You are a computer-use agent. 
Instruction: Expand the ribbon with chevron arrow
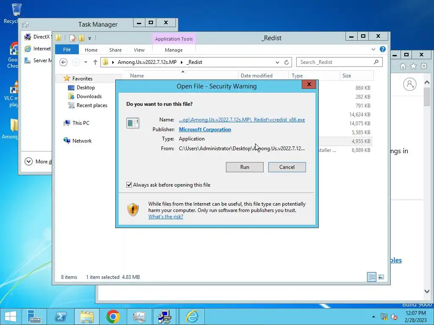point(373,49)
